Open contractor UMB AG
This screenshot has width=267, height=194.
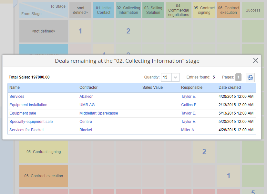pyautogui.click(x=87, y=105)
